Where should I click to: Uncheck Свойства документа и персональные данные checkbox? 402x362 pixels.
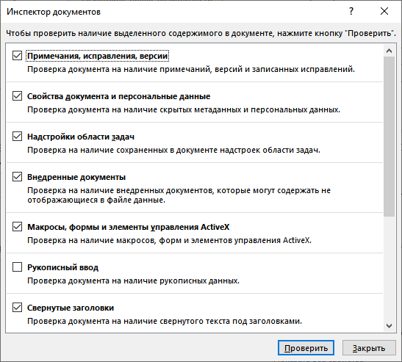[x=17, y=96]
